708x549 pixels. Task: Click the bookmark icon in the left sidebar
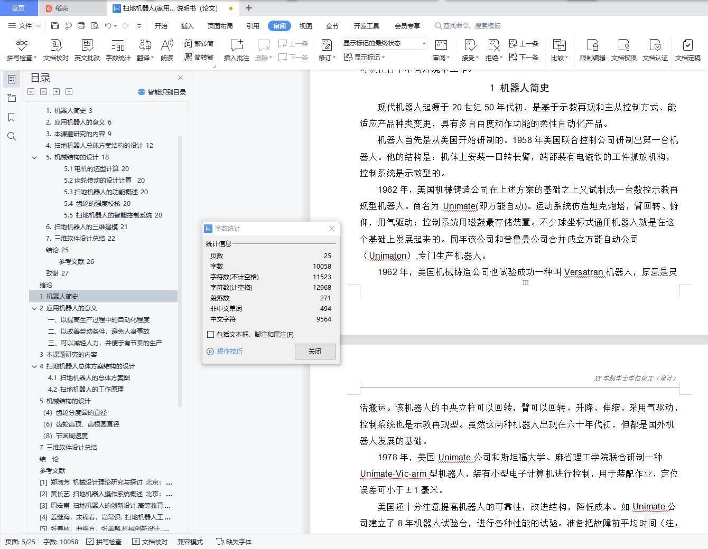click(x=12, y=117)
